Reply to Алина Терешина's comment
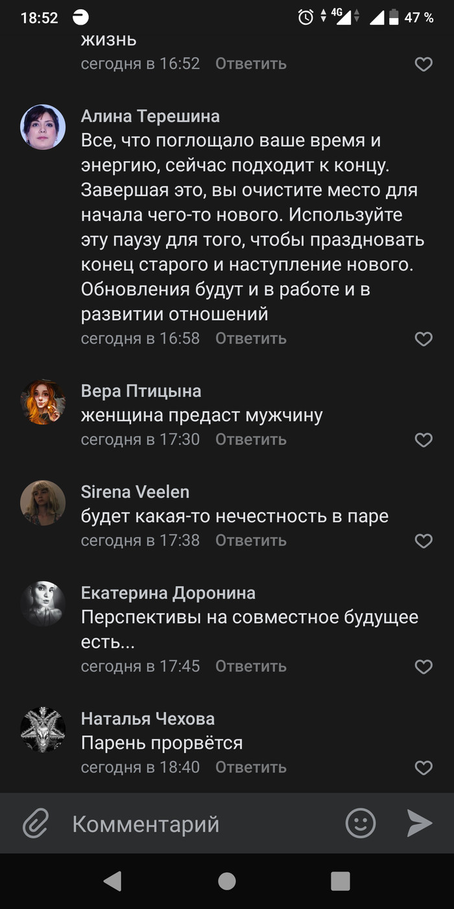Image resolution: width=454 pixels, height=909 pixels. 251,338
